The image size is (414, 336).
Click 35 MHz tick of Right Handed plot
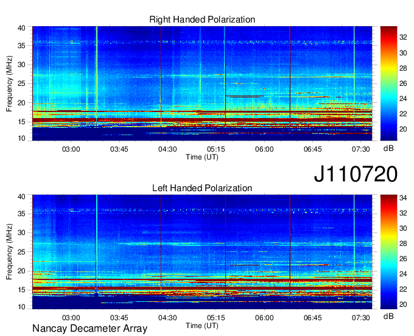point(21,46)
